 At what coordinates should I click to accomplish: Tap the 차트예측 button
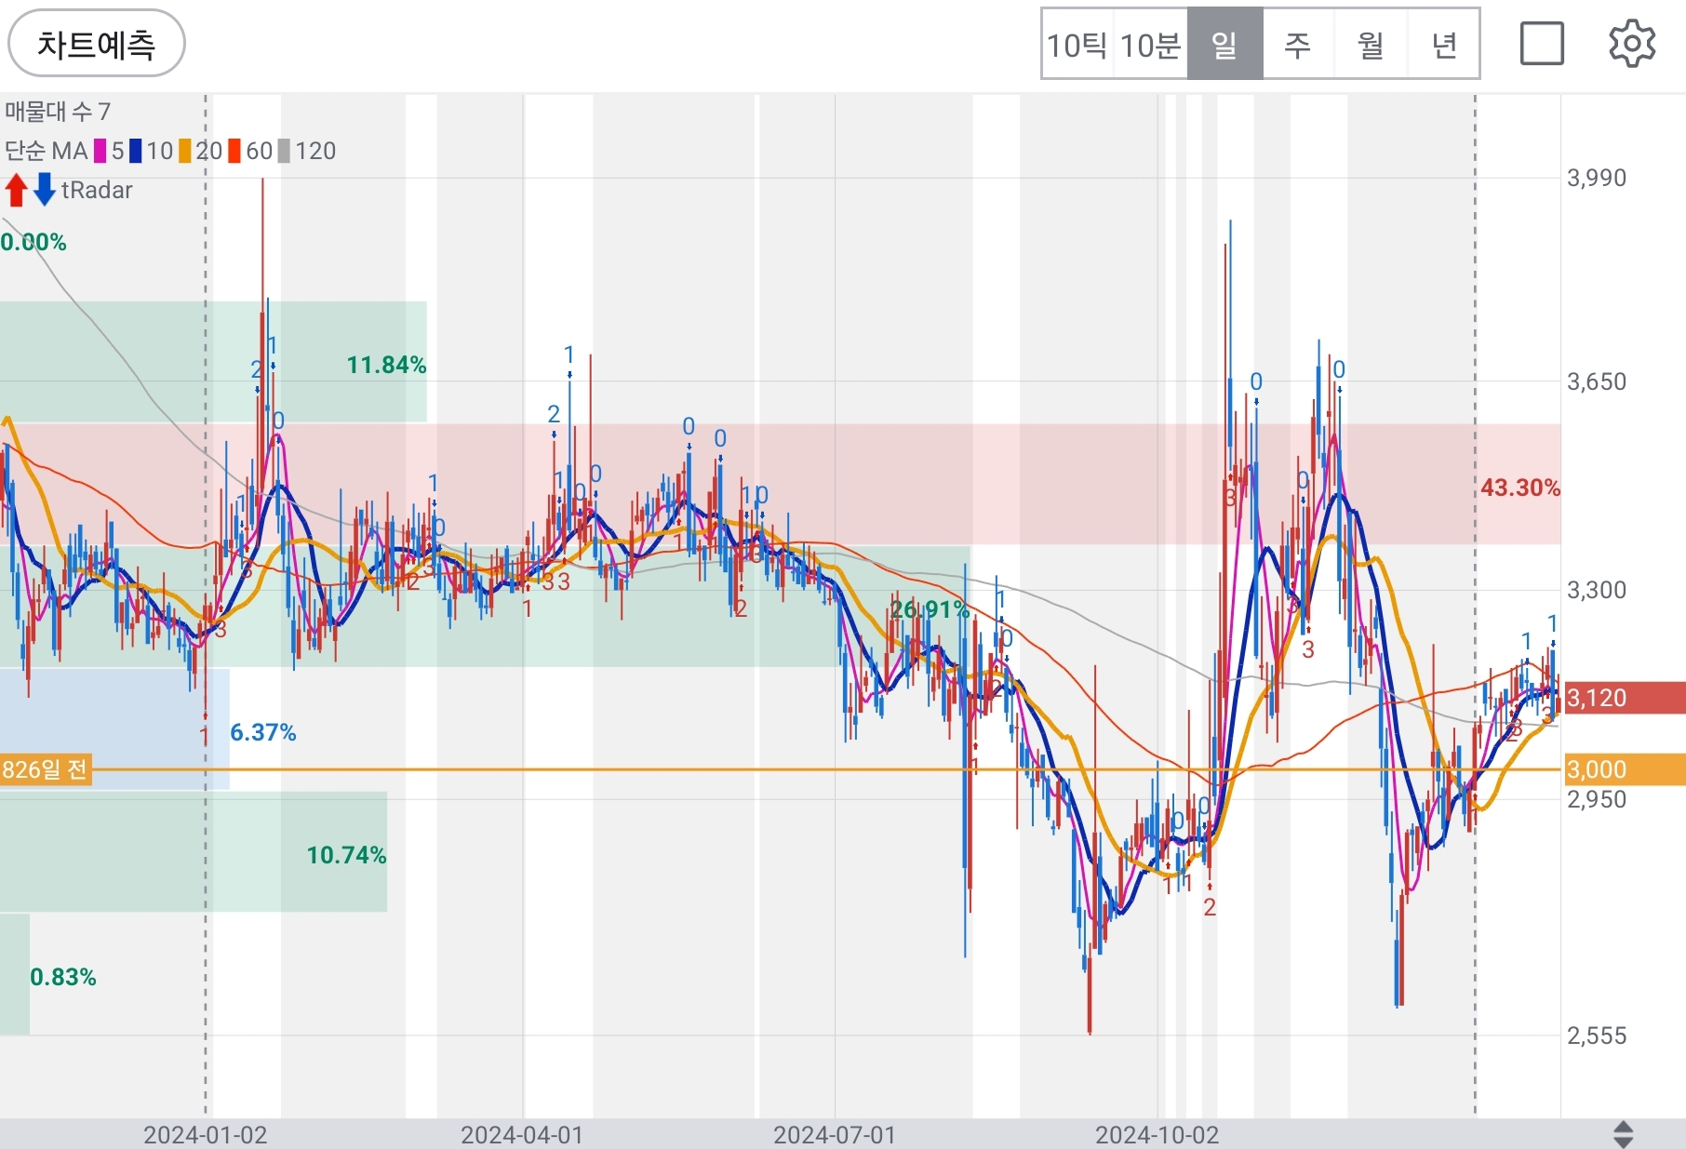[x=97, y=44]
